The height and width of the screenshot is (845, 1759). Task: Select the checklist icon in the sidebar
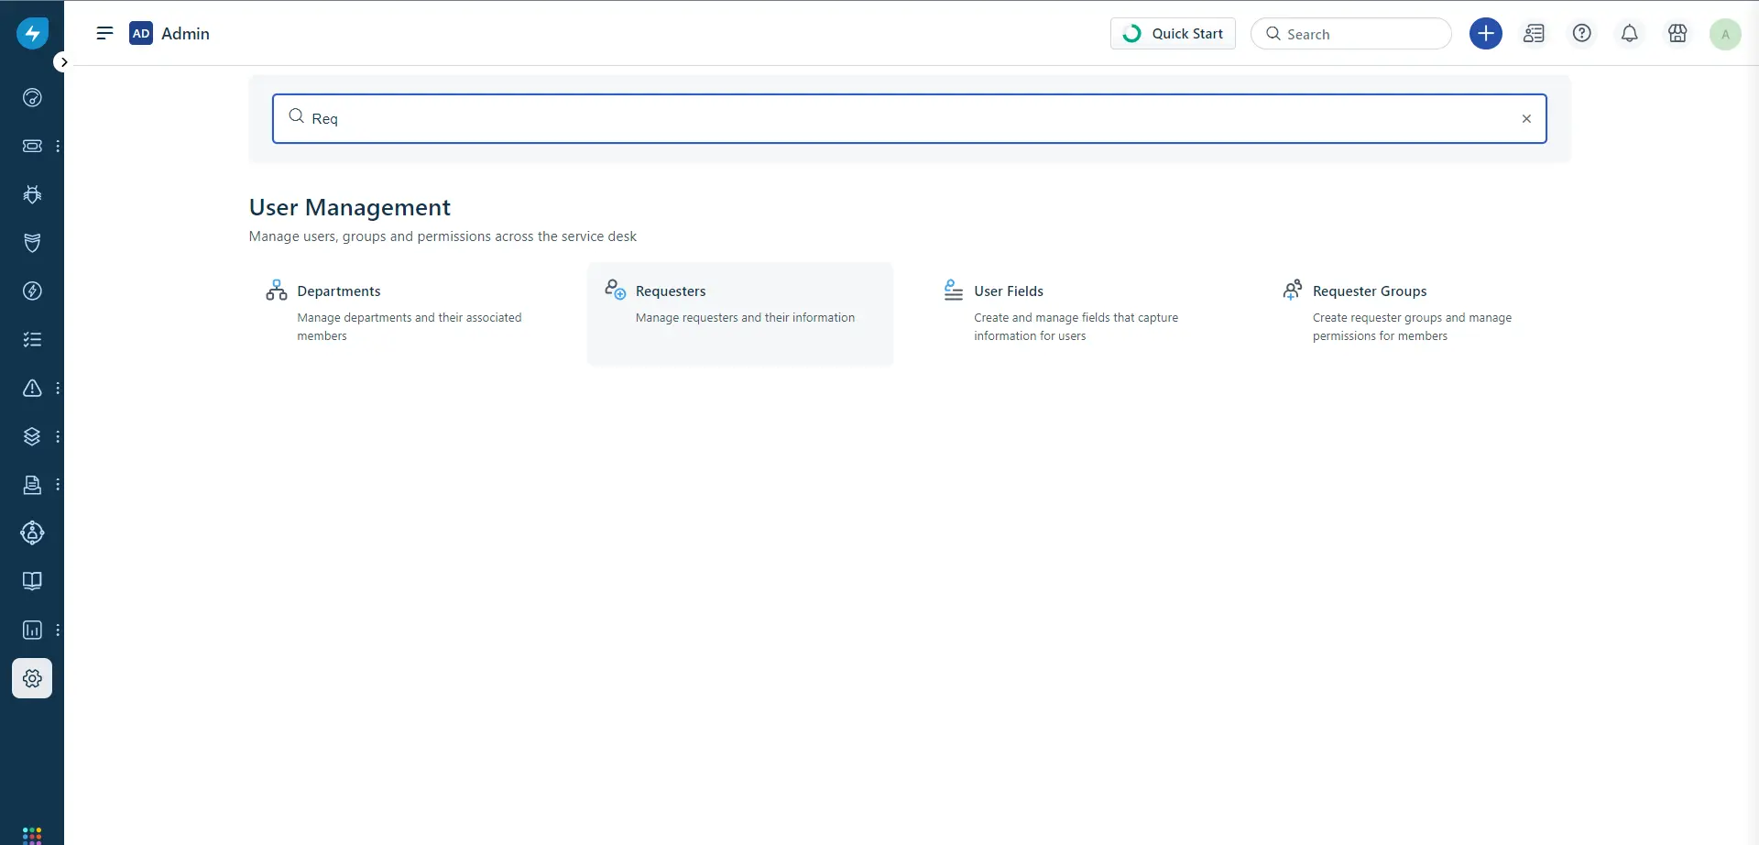(32, 339)
